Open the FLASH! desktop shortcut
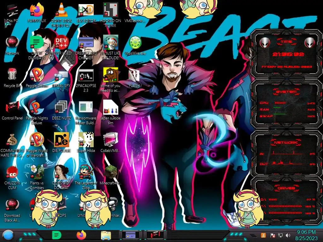 [135, 78]
